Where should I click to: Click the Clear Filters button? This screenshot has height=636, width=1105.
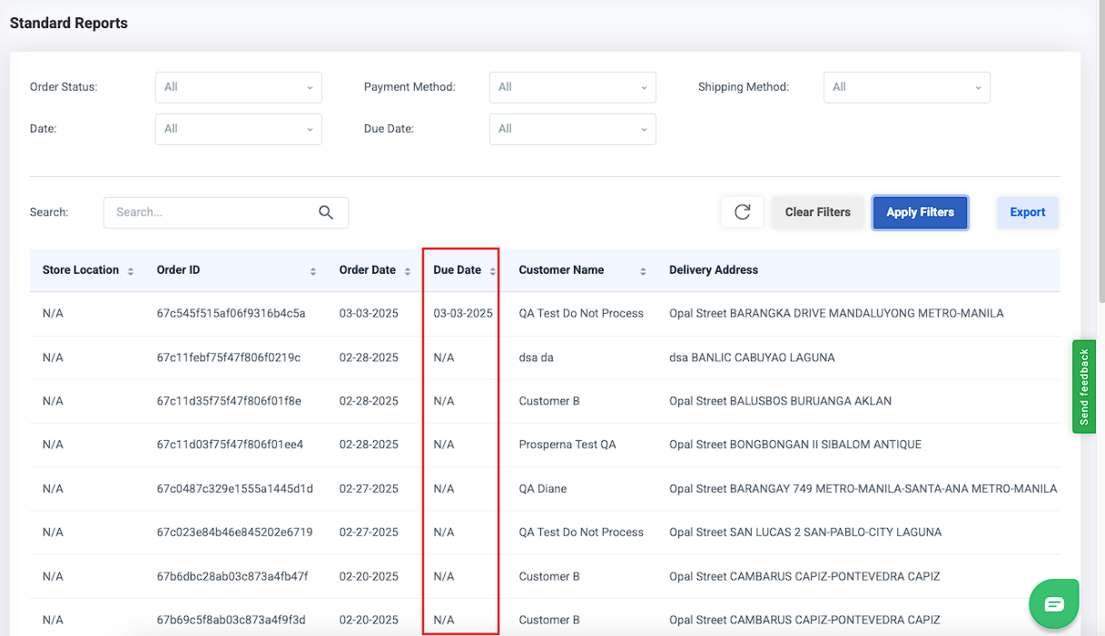(818, 212)
